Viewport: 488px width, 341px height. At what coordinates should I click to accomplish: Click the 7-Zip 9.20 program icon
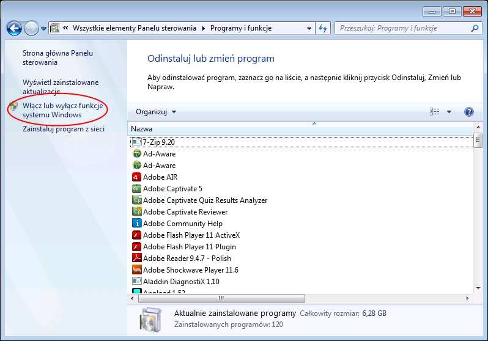[136, 142]
